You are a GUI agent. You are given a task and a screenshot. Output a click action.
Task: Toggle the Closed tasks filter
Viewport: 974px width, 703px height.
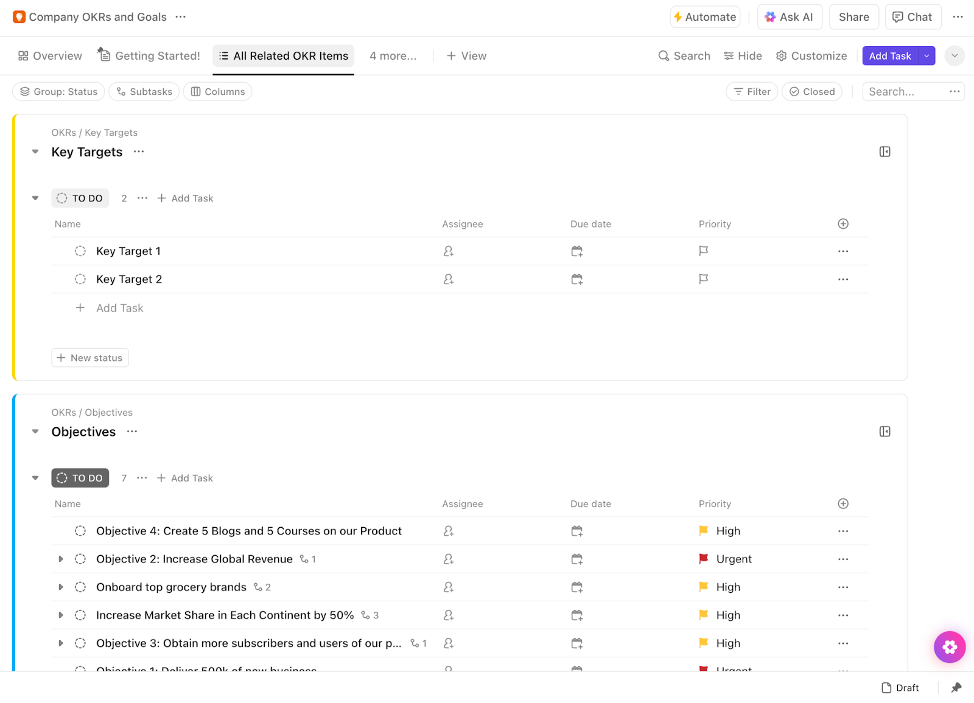[812, 92]
